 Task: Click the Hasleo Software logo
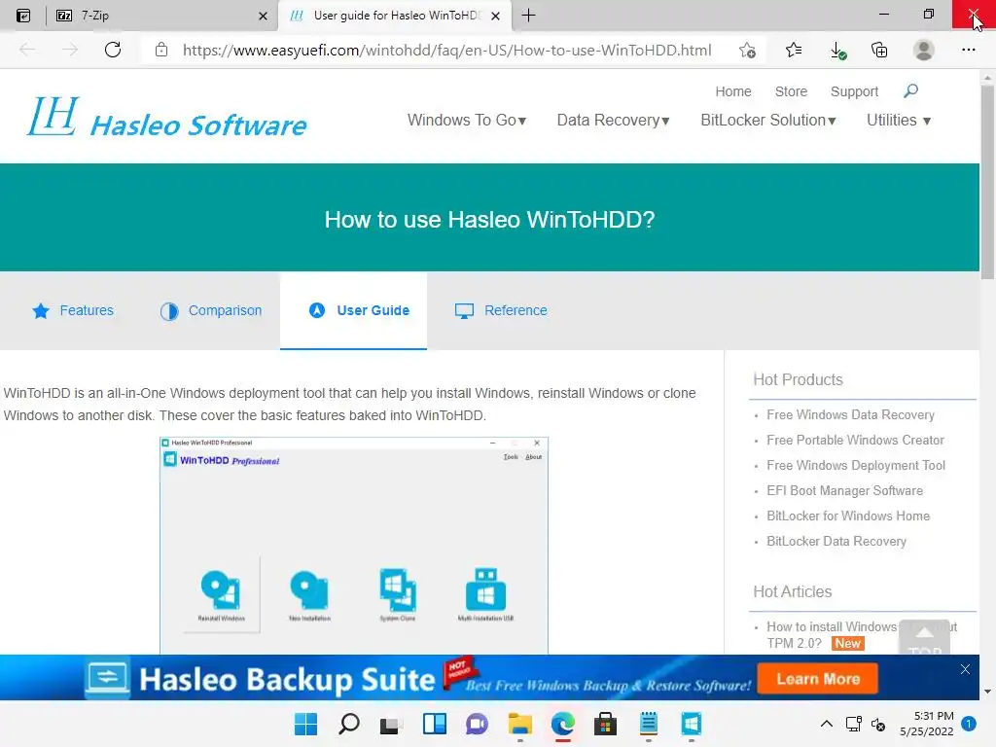(x=166, y=118)
